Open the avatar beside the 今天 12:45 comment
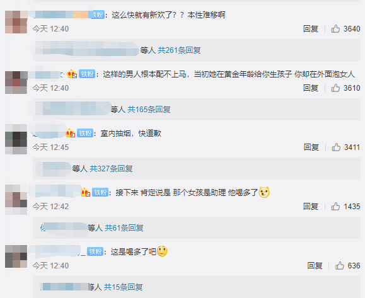The width and height of the screenshot is (365, 298). pos(16,139)
